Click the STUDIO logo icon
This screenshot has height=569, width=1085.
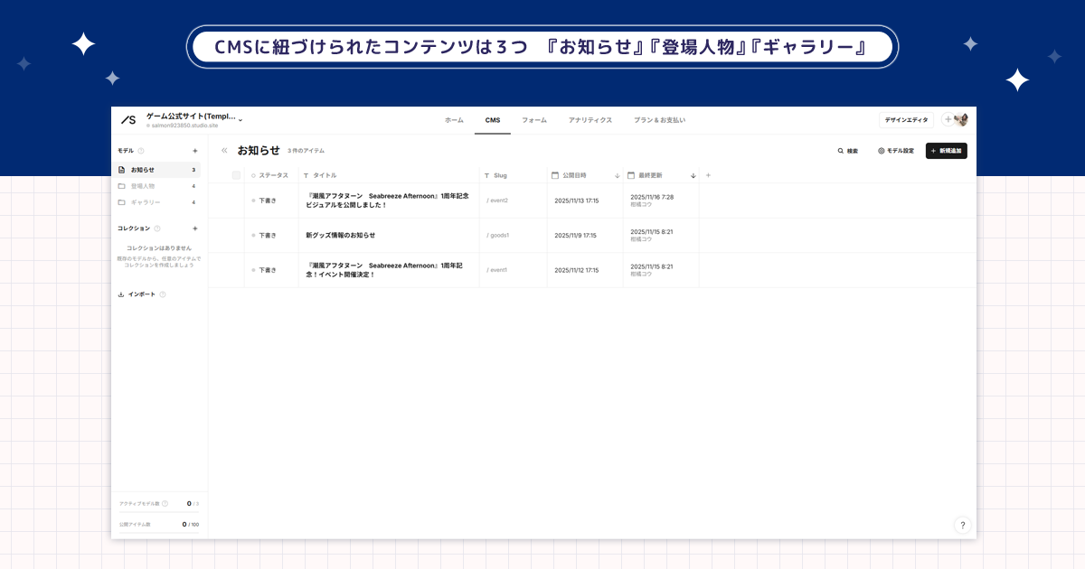pos(127,117)
